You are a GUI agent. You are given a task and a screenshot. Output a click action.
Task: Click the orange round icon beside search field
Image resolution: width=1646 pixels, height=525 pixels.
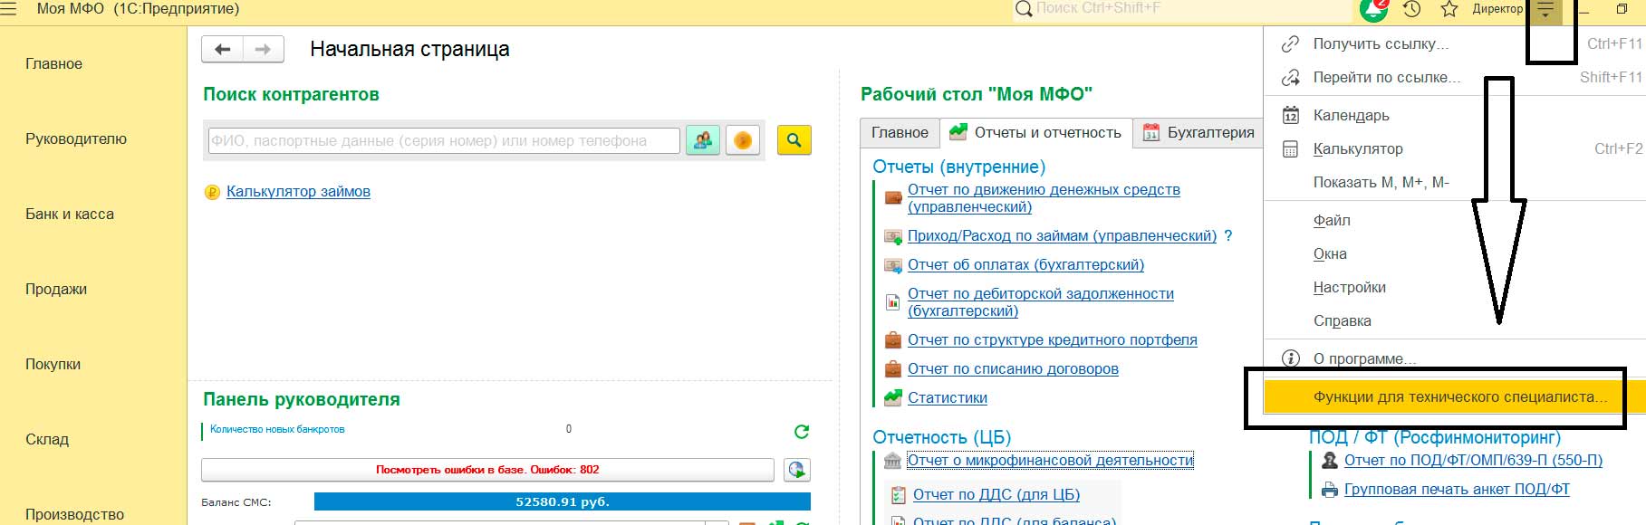743,140
